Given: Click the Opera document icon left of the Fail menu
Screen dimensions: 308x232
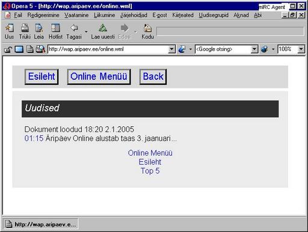Looking at the screenshot, I should (8, 15).
